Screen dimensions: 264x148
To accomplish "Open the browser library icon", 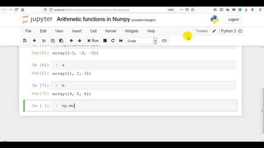I will pos(215,10).
